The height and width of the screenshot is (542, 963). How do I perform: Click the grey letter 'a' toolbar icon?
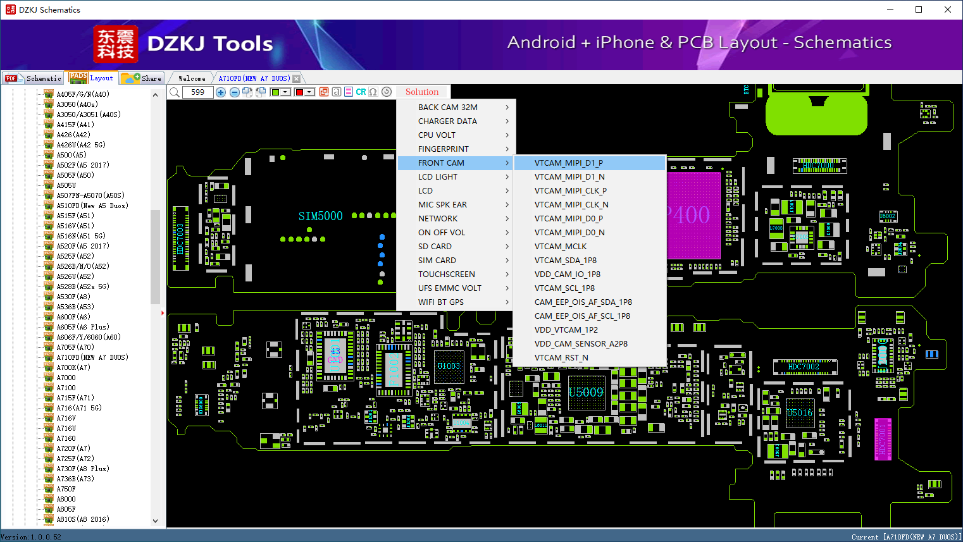pos(337,92)
